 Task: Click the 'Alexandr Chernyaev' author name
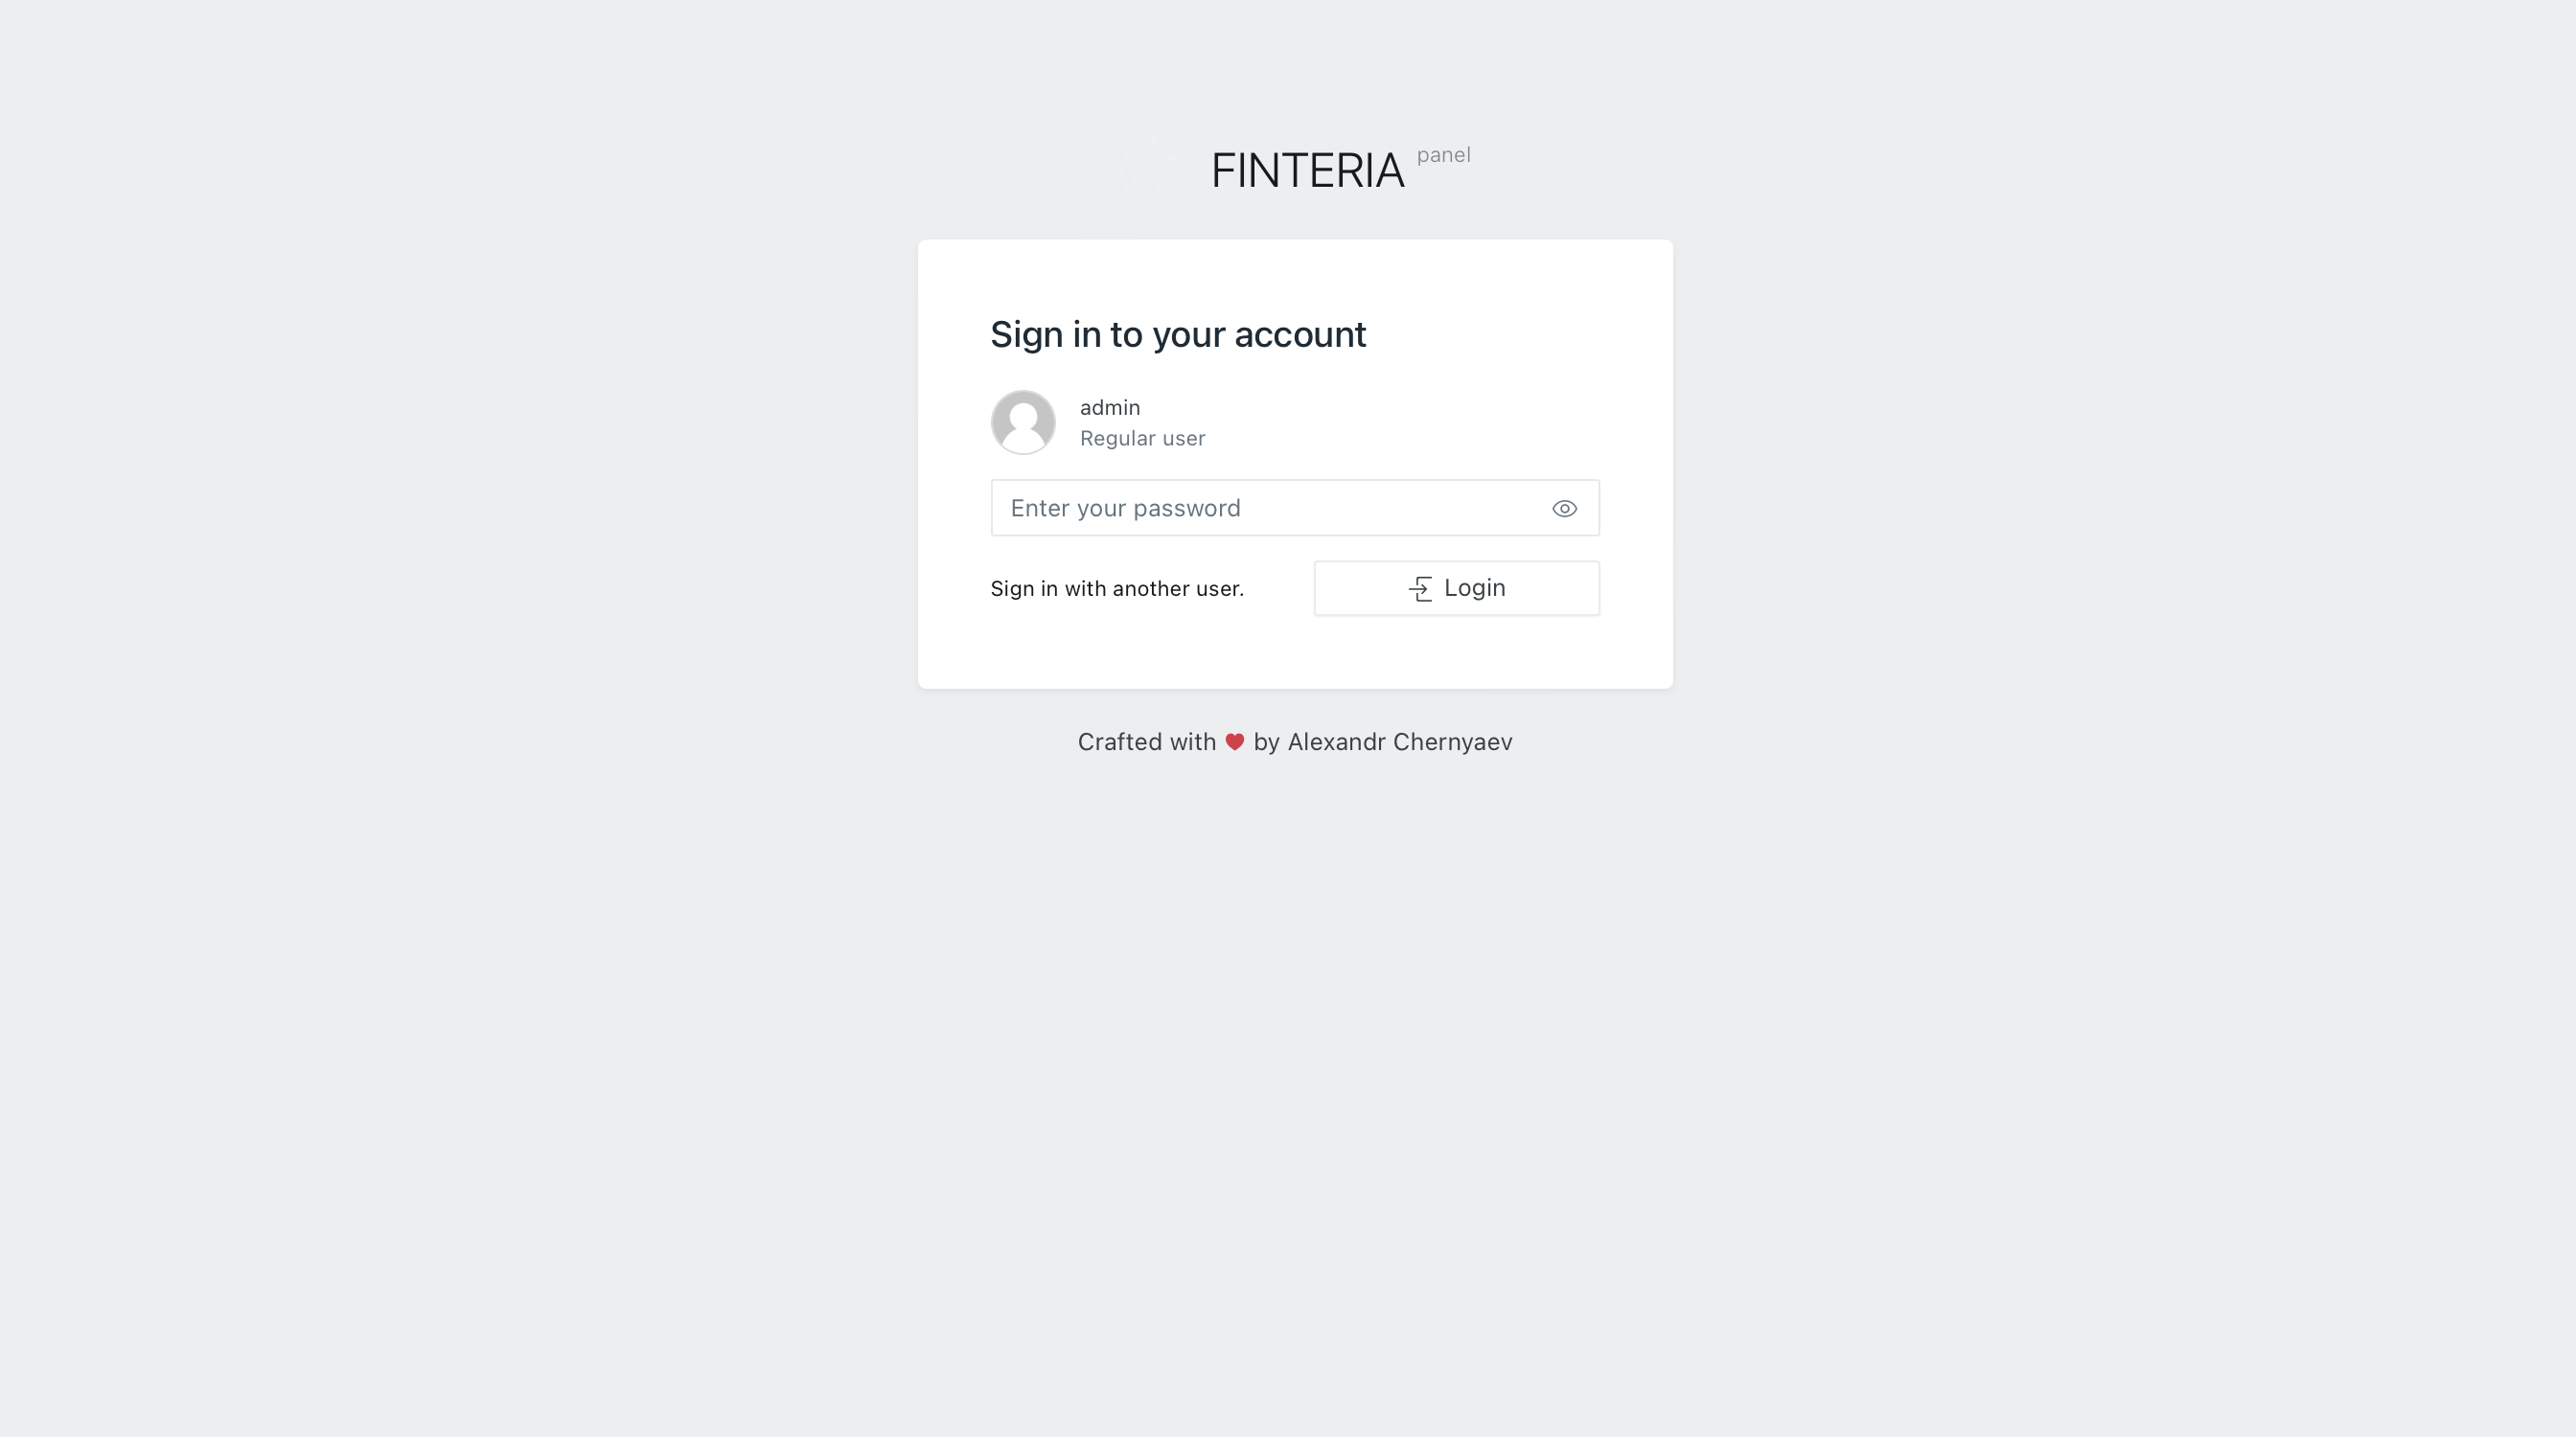pos(1399,741)
